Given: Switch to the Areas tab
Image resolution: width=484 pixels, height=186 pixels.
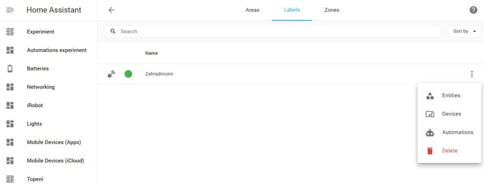Looking at the screenshot, I should (x=252, y=10).
